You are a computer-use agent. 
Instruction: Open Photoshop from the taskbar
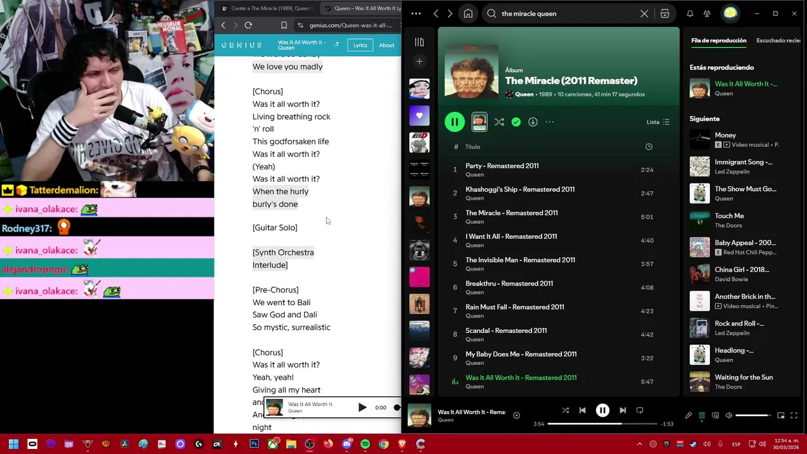[x=254, y=444]
